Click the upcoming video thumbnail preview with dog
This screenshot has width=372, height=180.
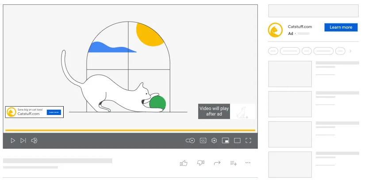point(242,111)
